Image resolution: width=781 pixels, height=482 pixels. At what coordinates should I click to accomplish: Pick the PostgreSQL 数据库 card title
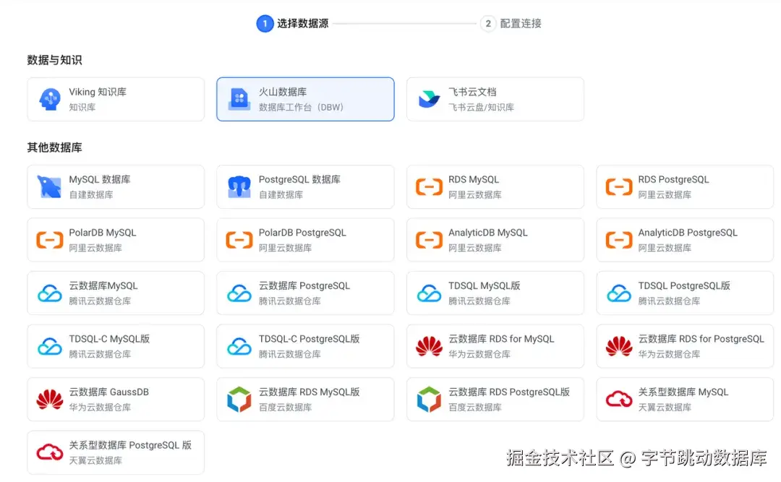tap(299, 179)
